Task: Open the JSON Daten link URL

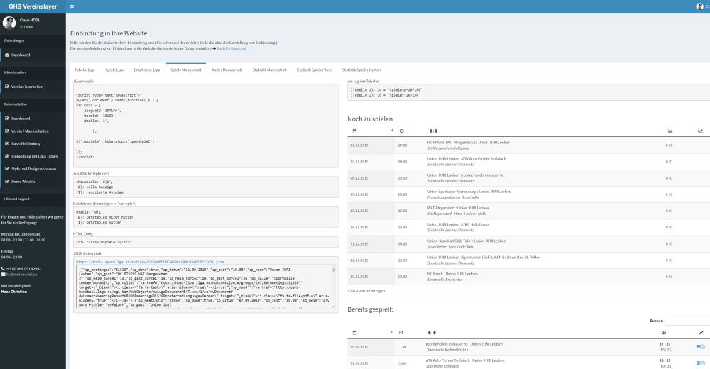Action: [150, 262]
